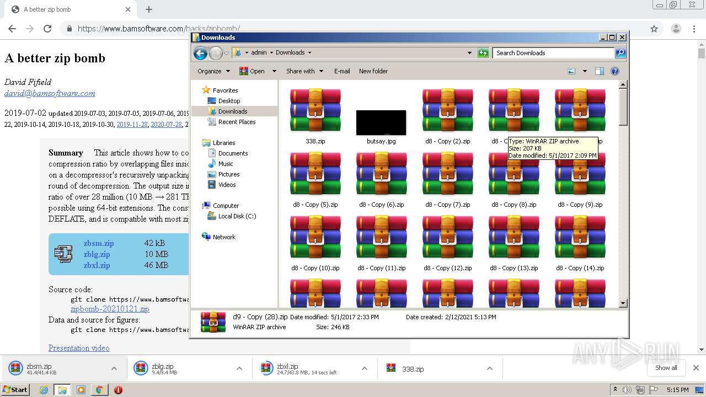Expand the Downloads breadcrumb arrow

pyautogui.click(x=309, y=53)
